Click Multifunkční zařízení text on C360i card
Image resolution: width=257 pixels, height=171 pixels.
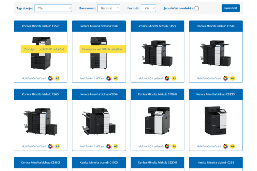[34, 146]
